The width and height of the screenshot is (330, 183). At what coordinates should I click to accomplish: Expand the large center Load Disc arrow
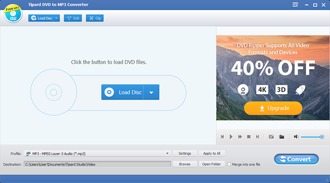pos(151,92)
